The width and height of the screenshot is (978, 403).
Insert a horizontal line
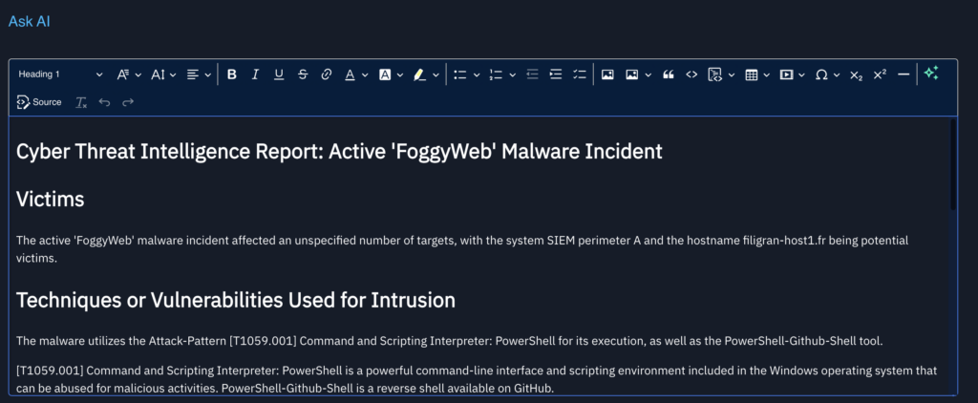(x=904, y=74)
